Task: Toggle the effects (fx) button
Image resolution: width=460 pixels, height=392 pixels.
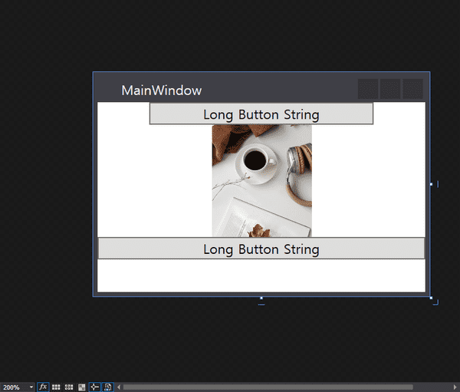Action: [x=43, y=387]
